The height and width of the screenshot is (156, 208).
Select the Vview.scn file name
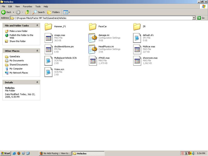pos(59,69)
